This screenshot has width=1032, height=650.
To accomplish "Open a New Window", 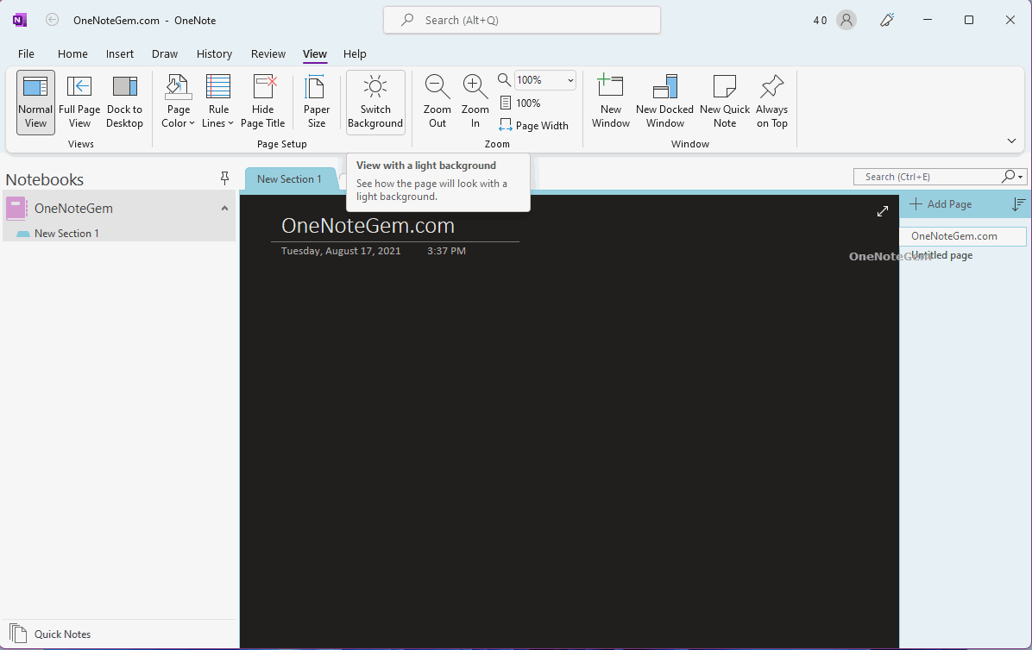I will (610, 103).
